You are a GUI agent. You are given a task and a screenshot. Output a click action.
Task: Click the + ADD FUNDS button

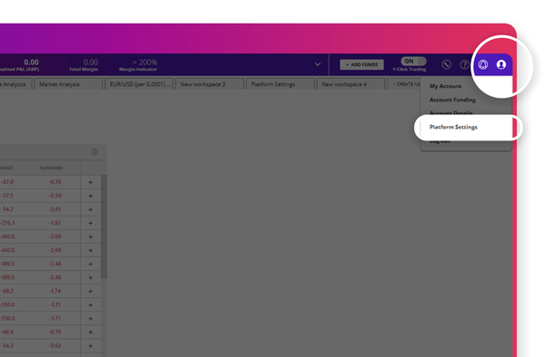(x=362, y=64)
